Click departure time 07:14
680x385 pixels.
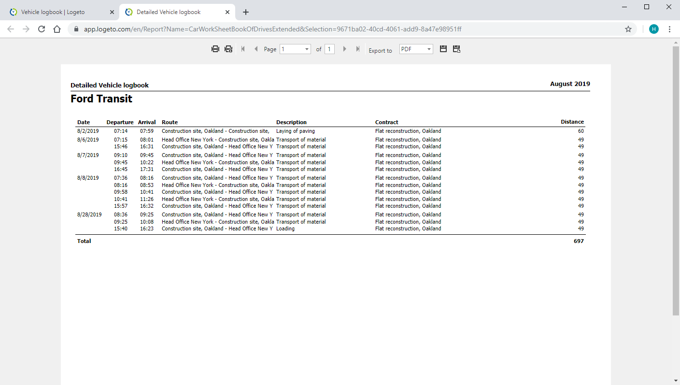click(121, 131)
